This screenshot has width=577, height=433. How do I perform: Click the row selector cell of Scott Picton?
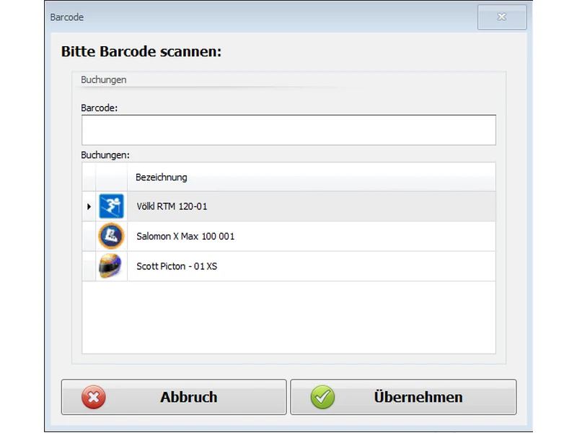(x=89, y=266)
